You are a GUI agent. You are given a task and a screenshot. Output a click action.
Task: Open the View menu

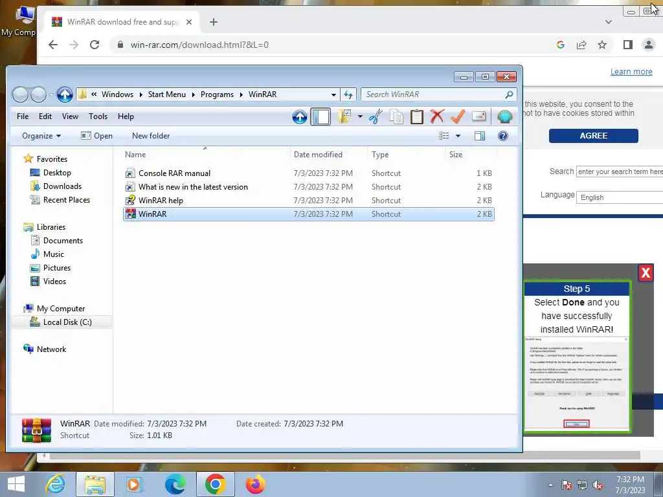point(70,116)
